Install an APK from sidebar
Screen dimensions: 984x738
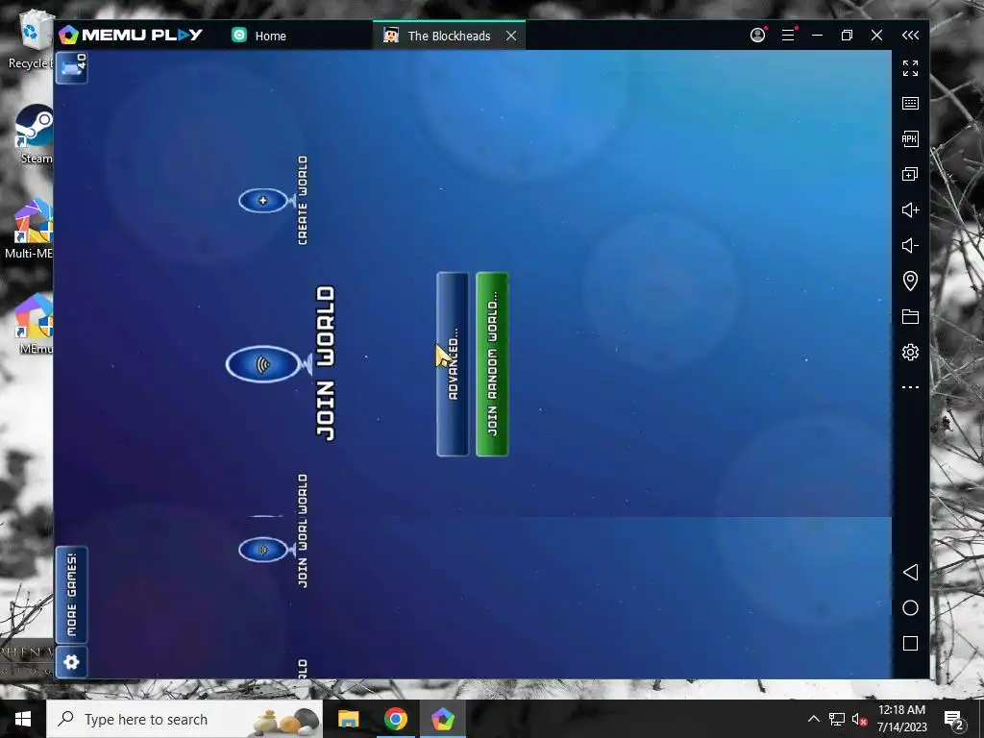pos(911,138)
